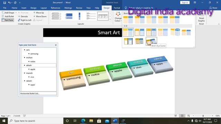The width and height of the screenshot is (221, 124).
Task: Switch to Print Layout view
Action: (182, 116)
